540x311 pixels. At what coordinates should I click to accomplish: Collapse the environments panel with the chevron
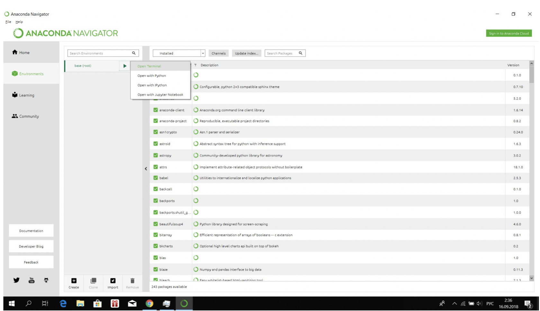click(x=146, y=168)
